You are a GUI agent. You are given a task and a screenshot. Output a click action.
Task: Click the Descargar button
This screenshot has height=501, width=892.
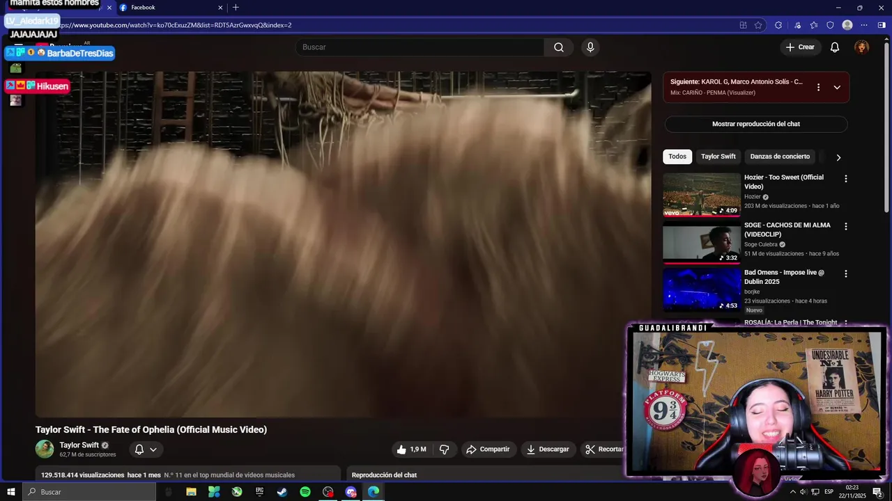click(548, 450)
